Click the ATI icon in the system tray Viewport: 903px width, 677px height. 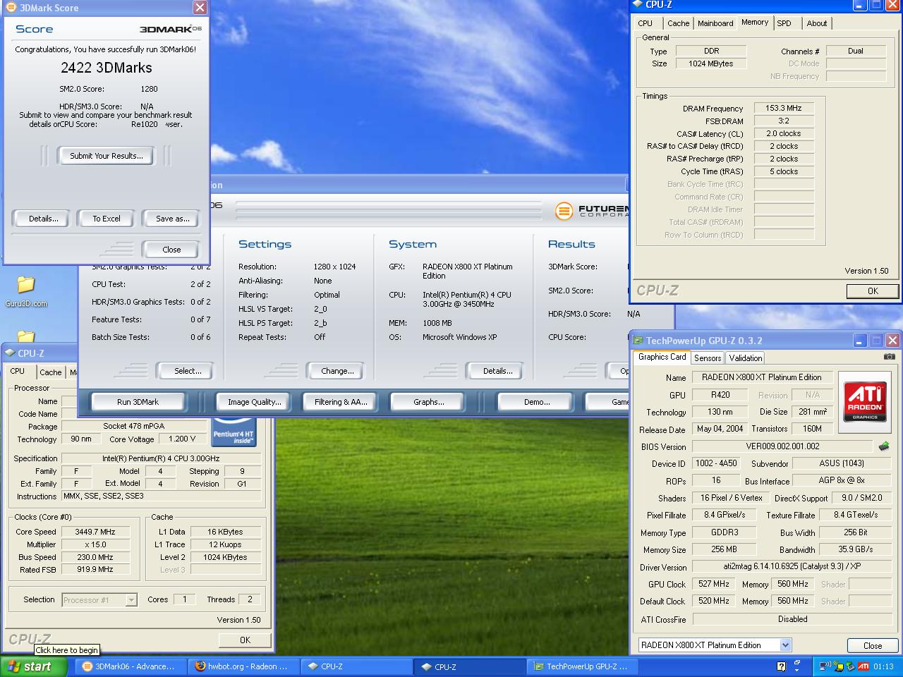[863, 666]
